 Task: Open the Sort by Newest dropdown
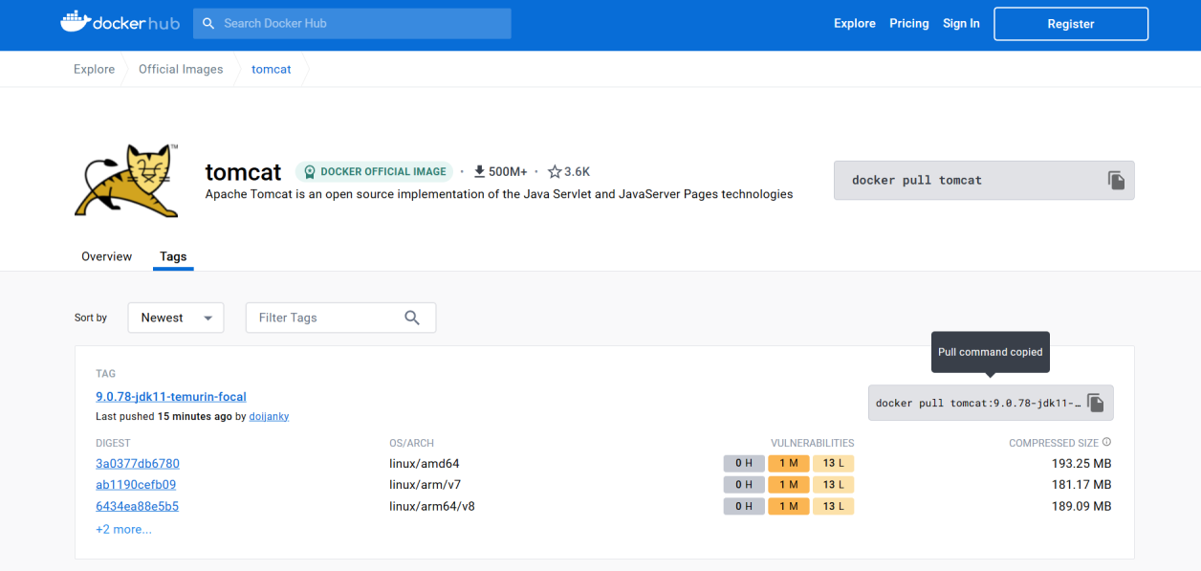(176, 318)
